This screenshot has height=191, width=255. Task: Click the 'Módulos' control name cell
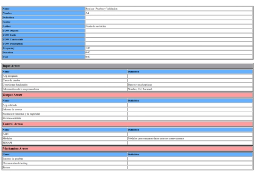click(x=65, y=139)
